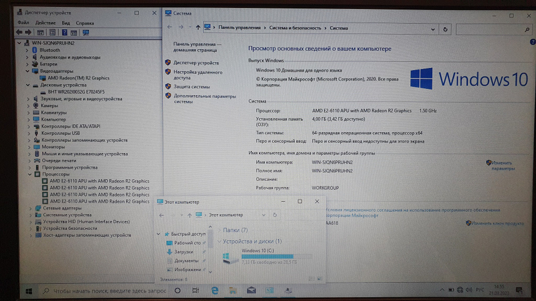Open address bar dropdown in System window
The image size is (536, 301).
click(433, 29)
